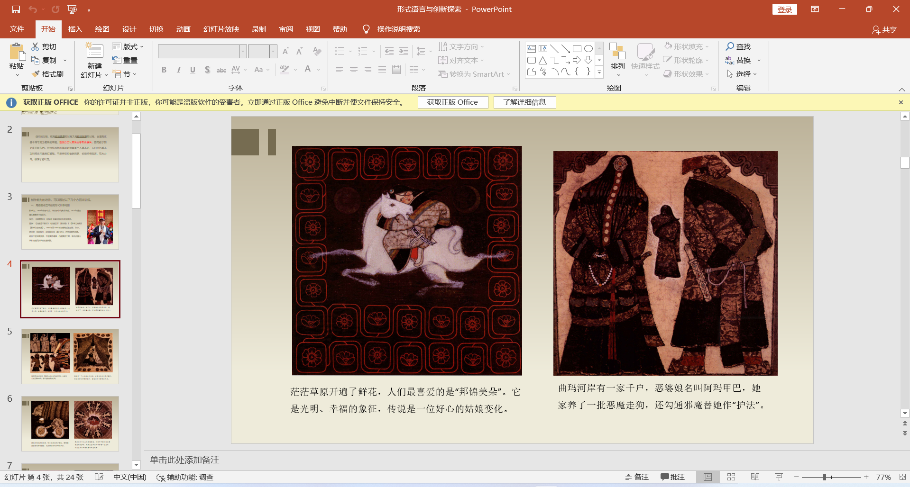Screen dimensions: 910x487
Task: Toggle Notes (备注) pane in status bar
Action: pyautogui.click(x=637, y=477)
